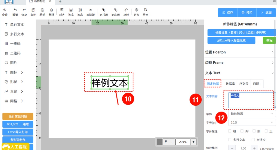Select the 样例文本 element on canvas

[110, 83]
